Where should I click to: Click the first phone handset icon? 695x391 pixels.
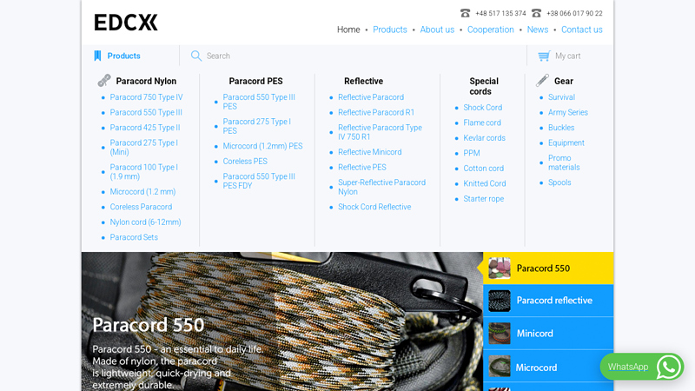click(x=466, y=13)
